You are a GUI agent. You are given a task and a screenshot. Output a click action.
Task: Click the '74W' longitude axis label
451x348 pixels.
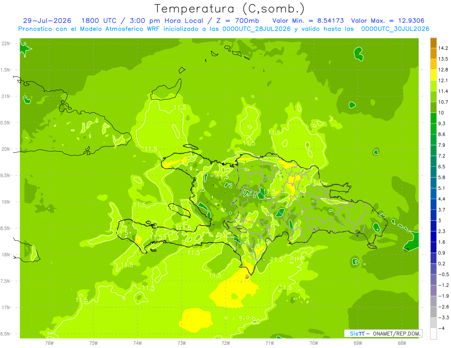[x=137, y=342]
